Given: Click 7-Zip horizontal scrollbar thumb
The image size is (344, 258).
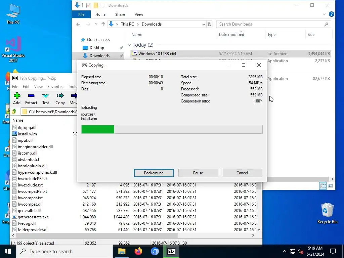Looking at the screenshot, I should pos(97,235).
